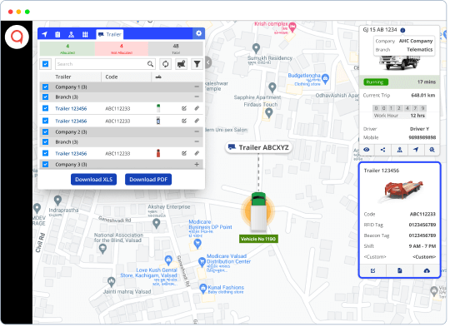The width and height of the screenshot is (450, 327).
Task: Open panel settings gear icon
Action: 198,33
